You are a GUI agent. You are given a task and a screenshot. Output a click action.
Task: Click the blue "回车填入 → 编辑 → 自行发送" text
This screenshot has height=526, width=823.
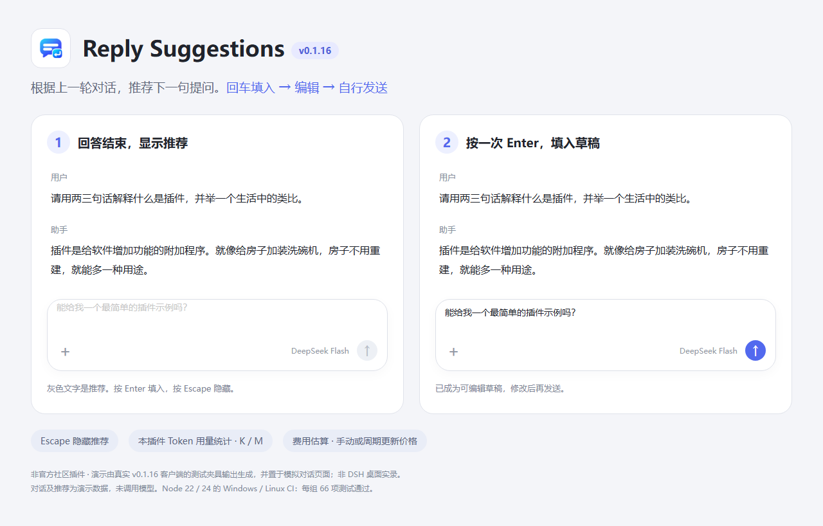(x=307, y=88)
